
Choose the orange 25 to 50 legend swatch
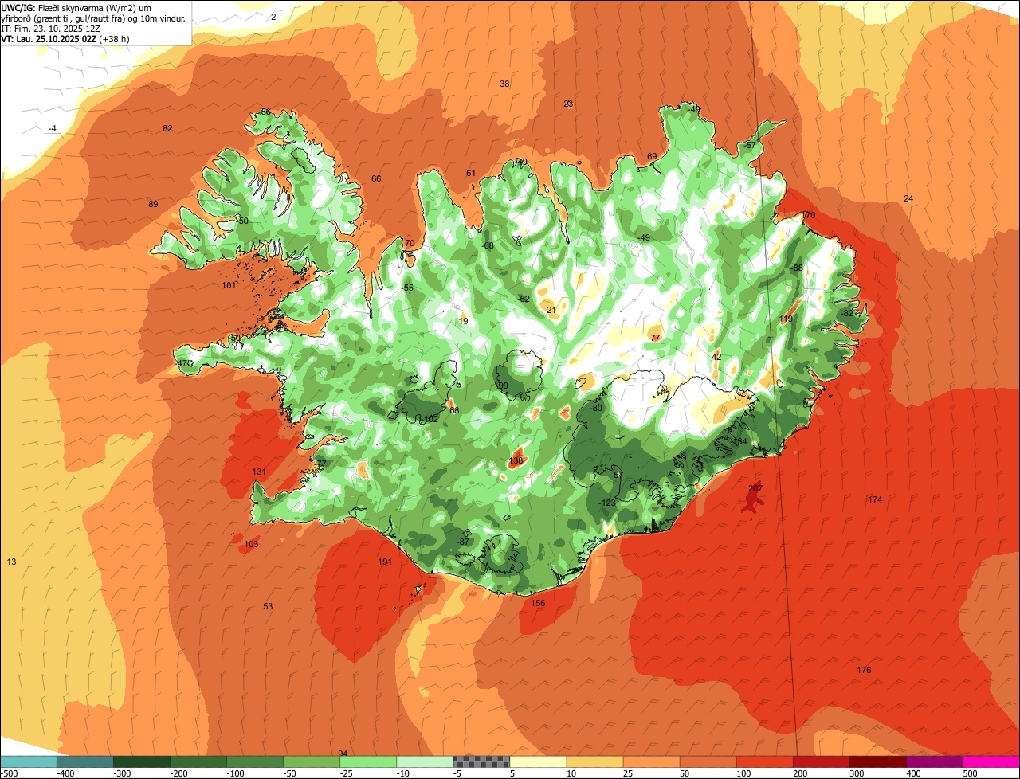[x=652, y=761]
